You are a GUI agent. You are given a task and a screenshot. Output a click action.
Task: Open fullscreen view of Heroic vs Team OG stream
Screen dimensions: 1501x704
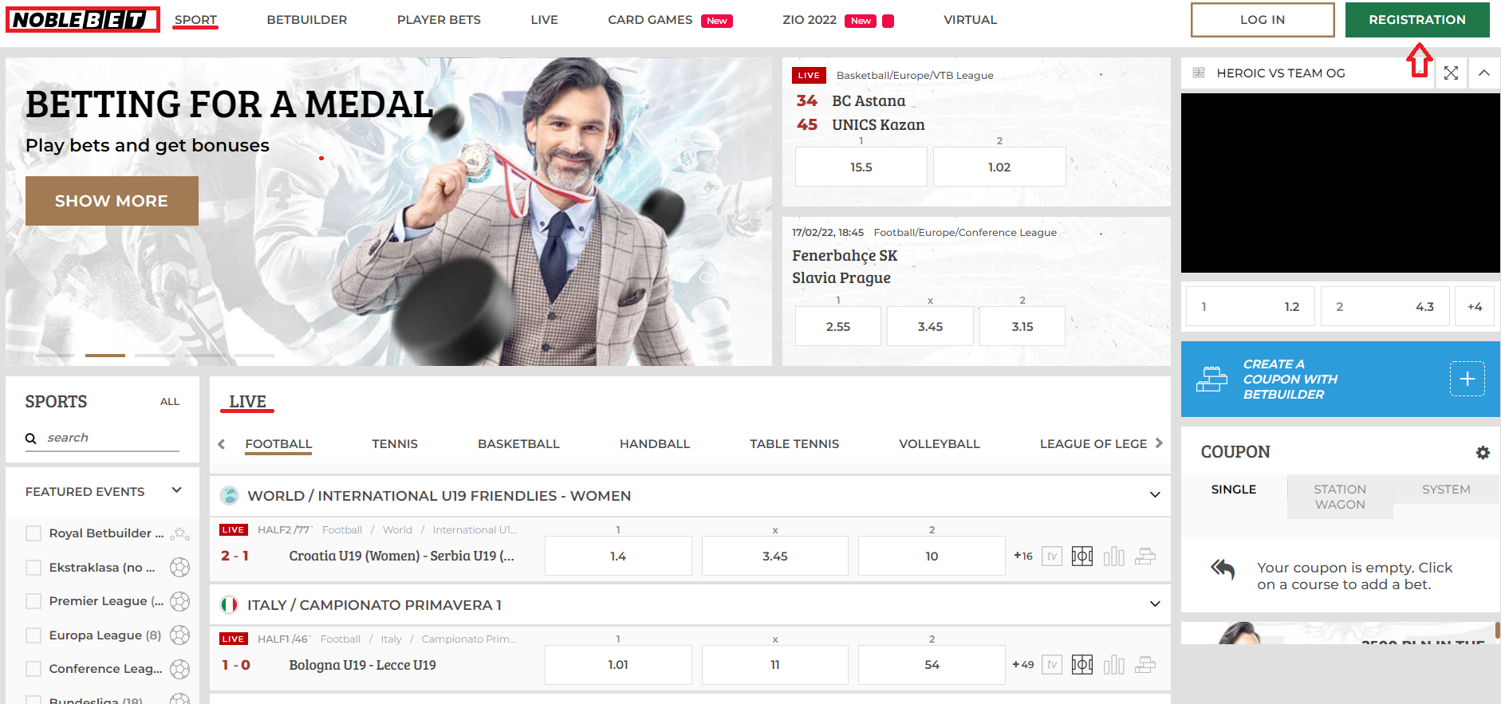click(1451, 73)
